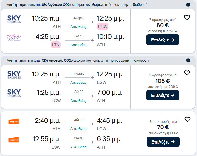
Task: Toggle heart on the 70 € easyJet flight
Action: point(188,119)
